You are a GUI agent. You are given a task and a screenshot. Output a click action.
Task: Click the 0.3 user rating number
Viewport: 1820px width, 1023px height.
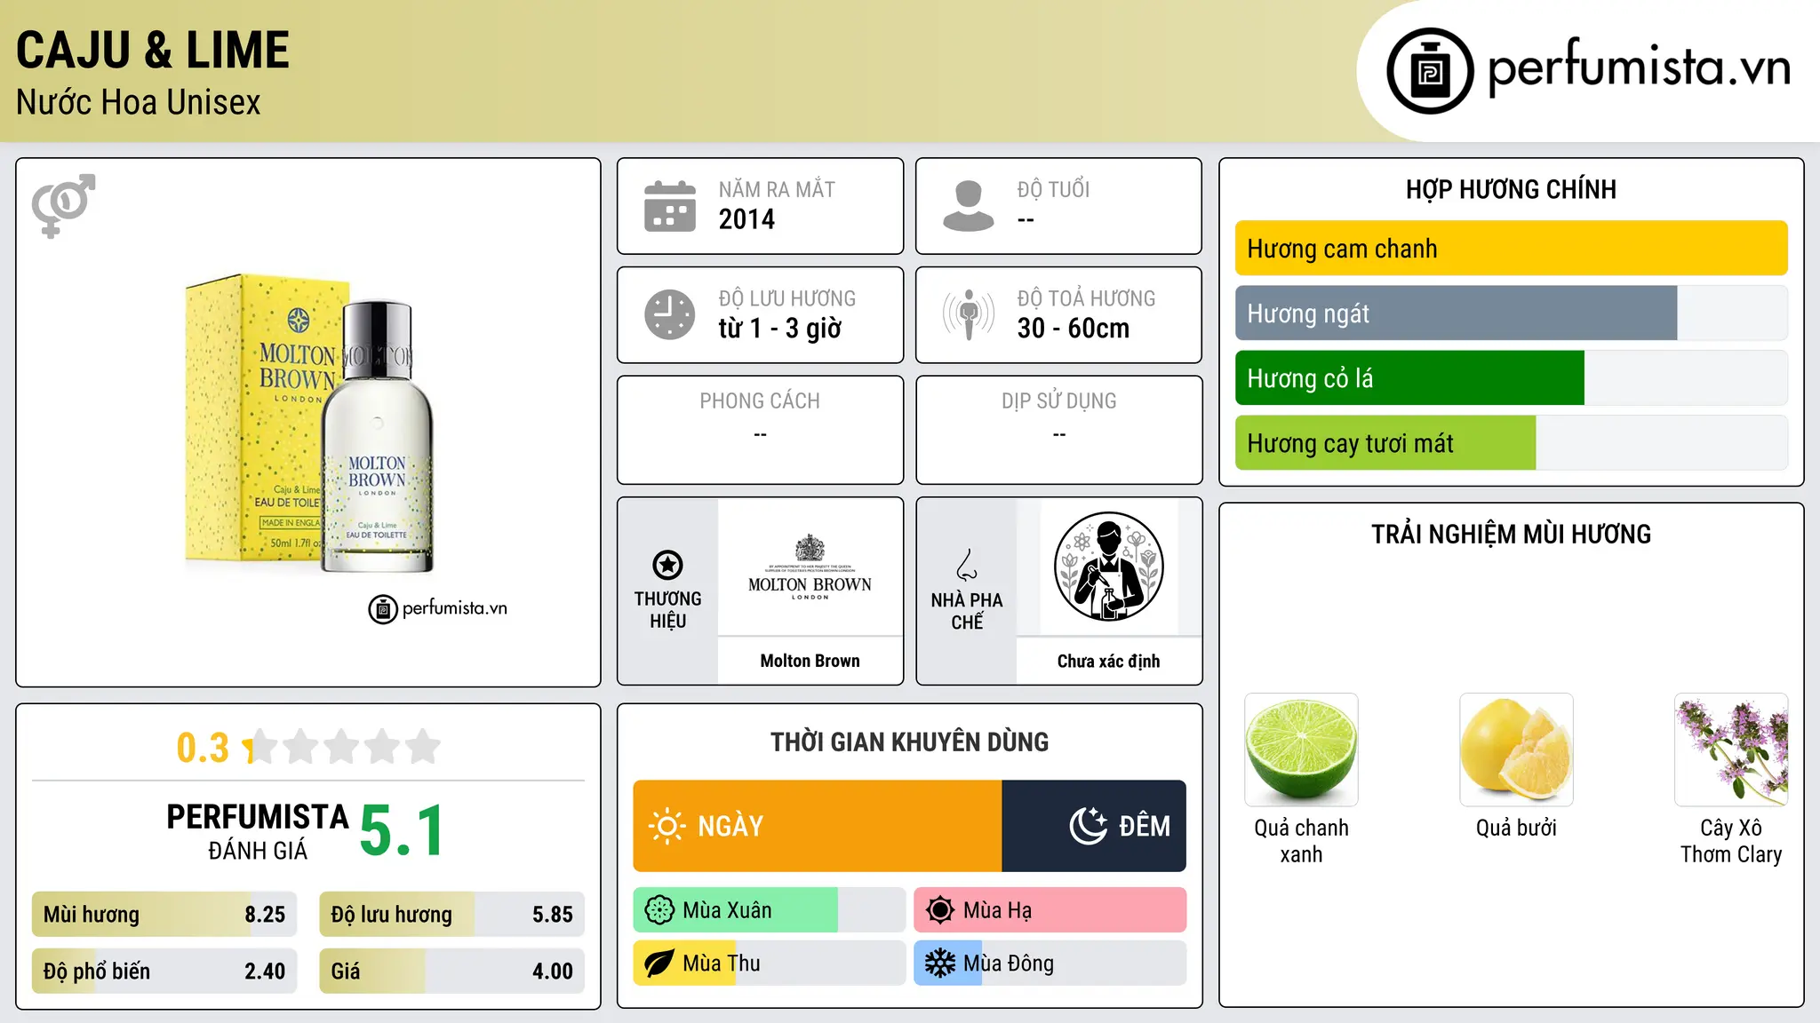[203, 748]
